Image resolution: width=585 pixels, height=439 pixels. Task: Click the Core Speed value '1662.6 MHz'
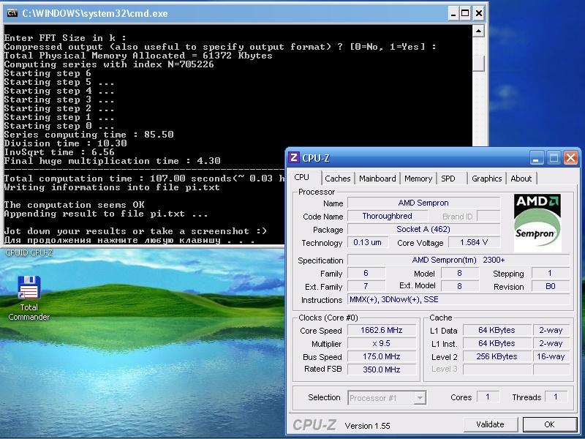click(382, 331)
